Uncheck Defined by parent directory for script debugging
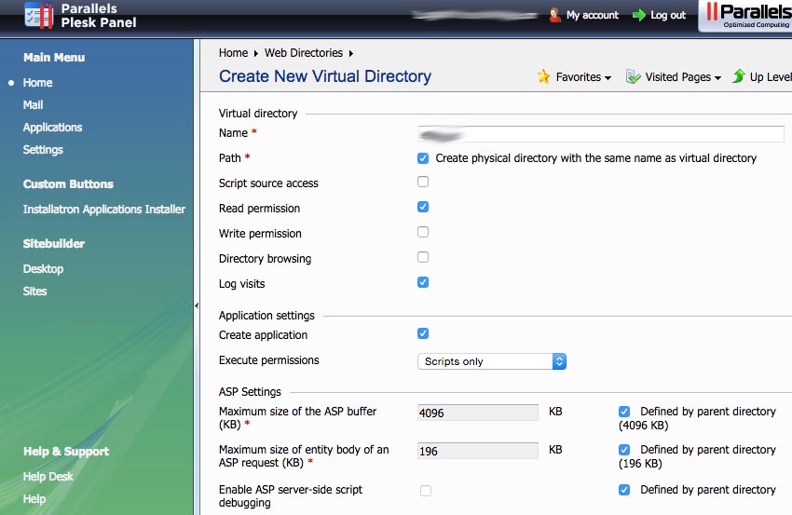The image size is (792, 515). point(624,490)
